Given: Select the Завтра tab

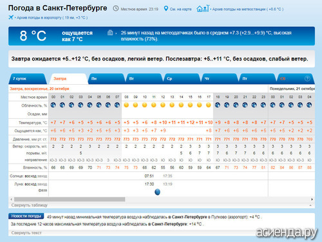Looking at the screenshot, I should 68,79.
